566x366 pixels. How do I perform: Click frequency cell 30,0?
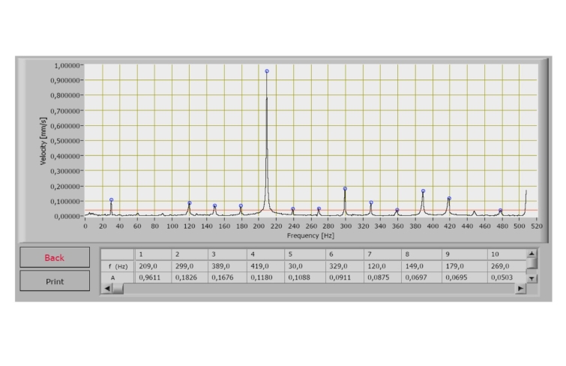pyautogui.click(x=305, y=266)
